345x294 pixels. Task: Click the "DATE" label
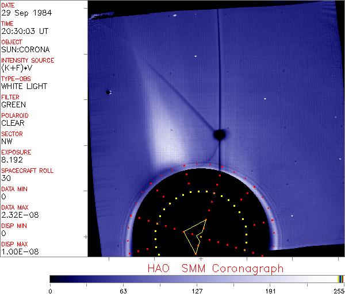pyautogui.click(x=7, y=5)
